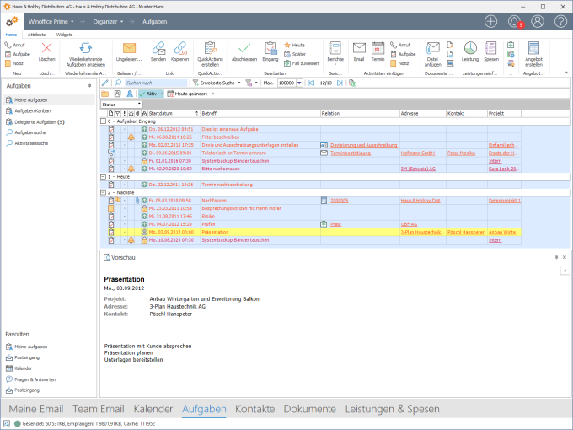Open the Max. 100000 dropdown
Screen dimensions: 573x430
click(299, 83)
